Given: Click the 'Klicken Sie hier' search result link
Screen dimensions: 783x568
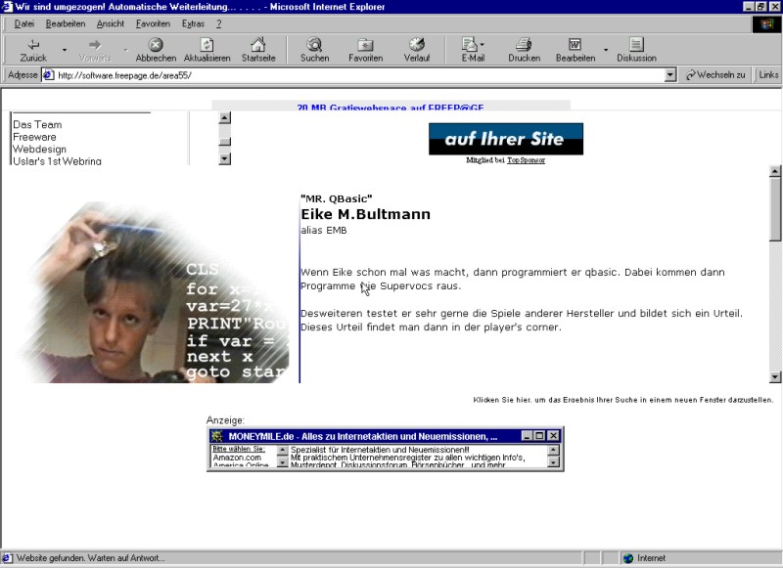Looking at the screenshot, I should coord(623,400).
